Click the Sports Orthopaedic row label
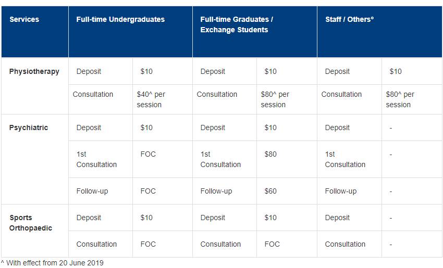 point(31,223)
